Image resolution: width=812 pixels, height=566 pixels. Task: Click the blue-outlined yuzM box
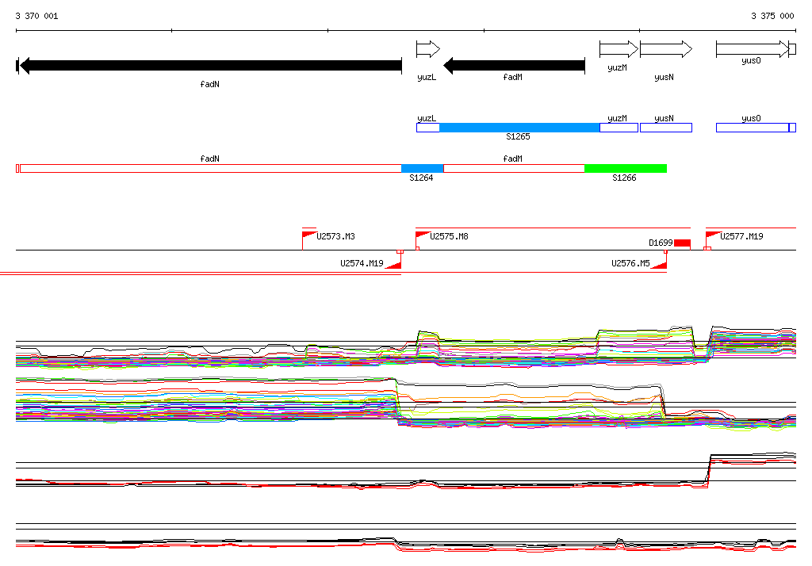tap(619, 128)
